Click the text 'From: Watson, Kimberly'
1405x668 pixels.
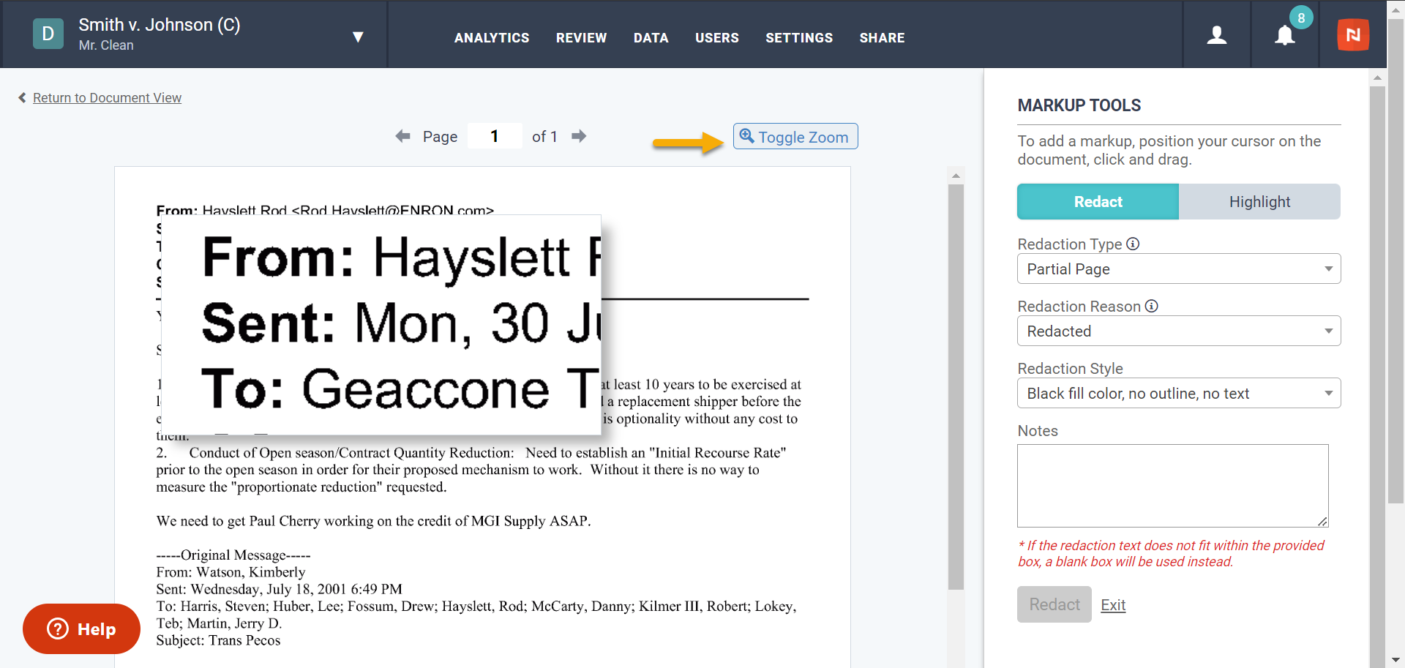[x=231, y=572]
